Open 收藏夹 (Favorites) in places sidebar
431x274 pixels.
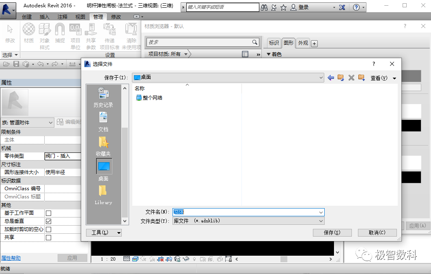[103, 146]
